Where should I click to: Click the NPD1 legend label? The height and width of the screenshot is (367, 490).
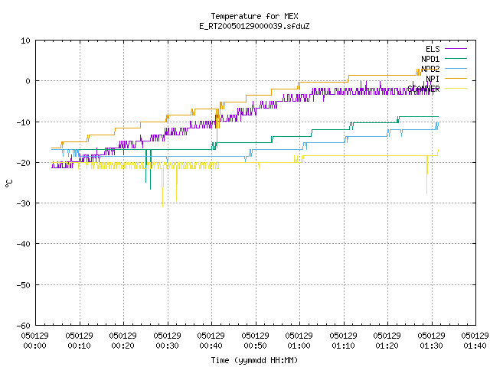click(430, 59)
